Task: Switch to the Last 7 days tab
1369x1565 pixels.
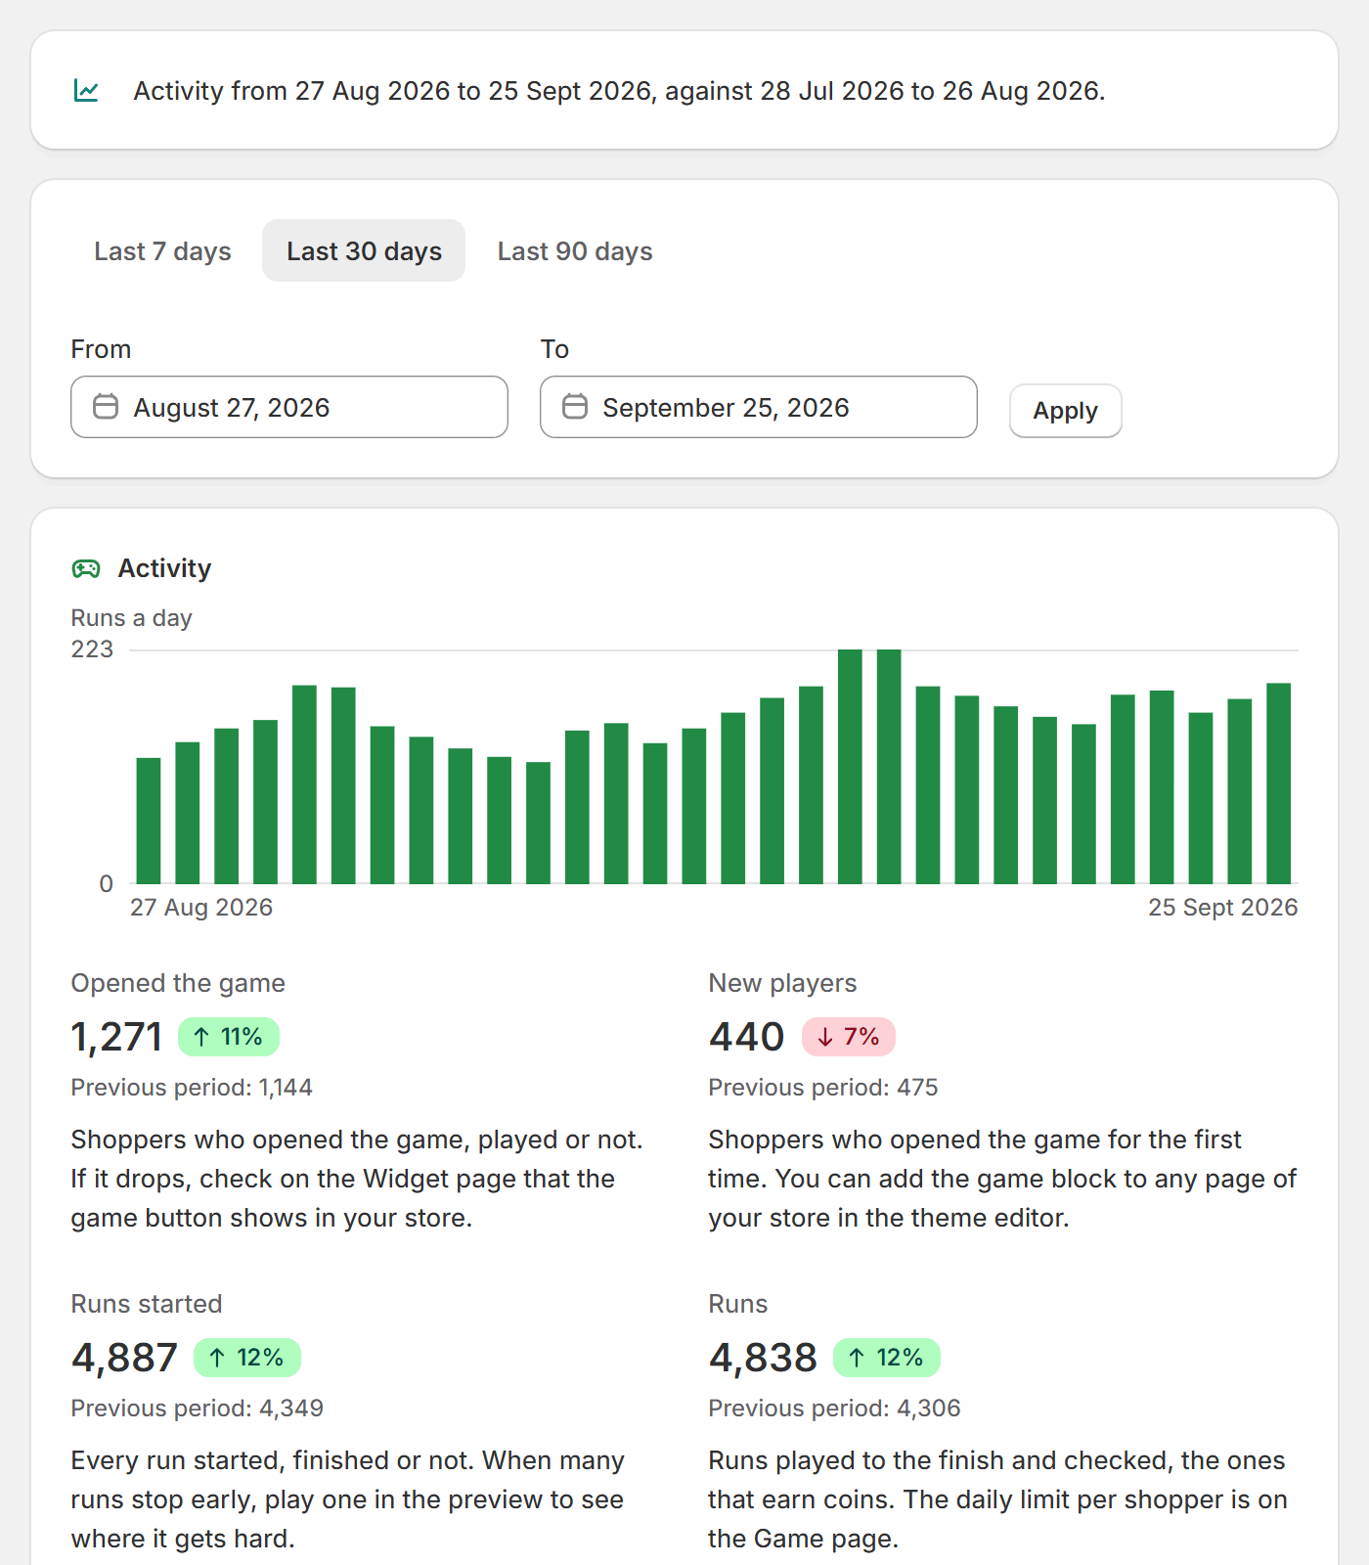Action: click(x=162, y=251)
